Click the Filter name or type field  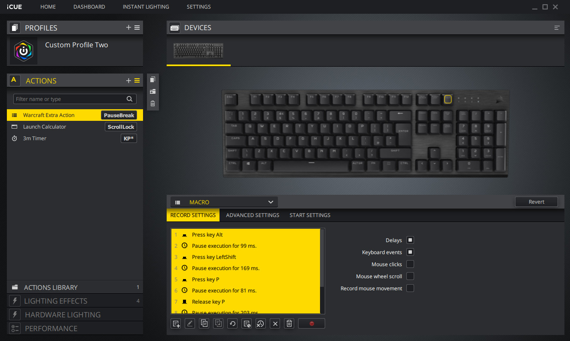[x=75, y=99]
